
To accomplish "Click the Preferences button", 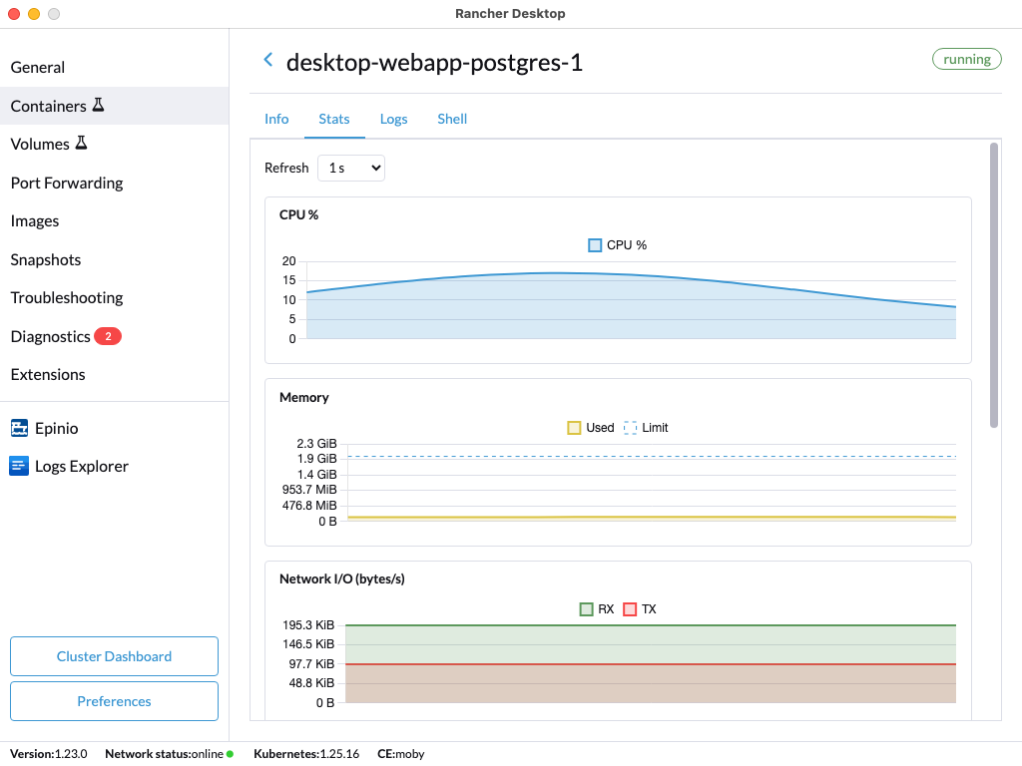I will coord(114,701).
